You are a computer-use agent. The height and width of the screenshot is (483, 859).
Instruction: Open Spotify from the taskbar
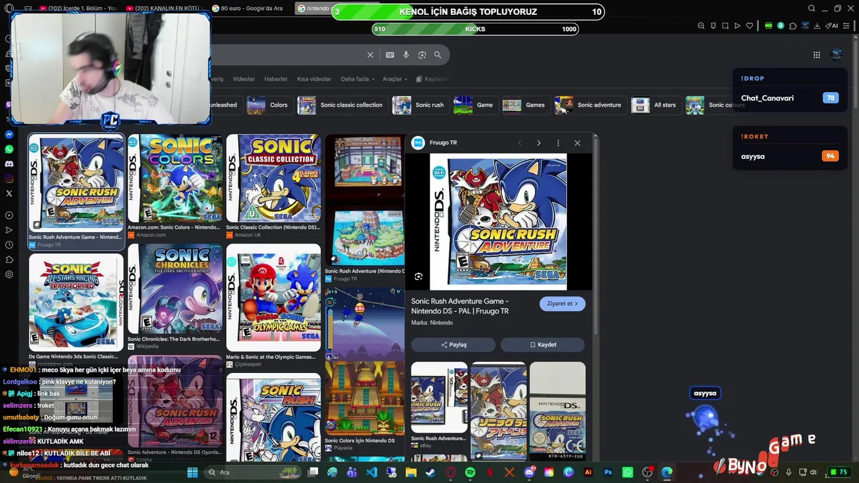(470, 472)
